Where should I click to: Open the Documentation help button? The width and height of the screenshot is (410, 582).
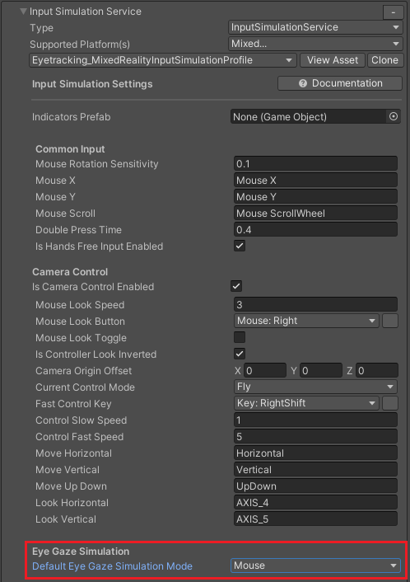click(340, 83)
